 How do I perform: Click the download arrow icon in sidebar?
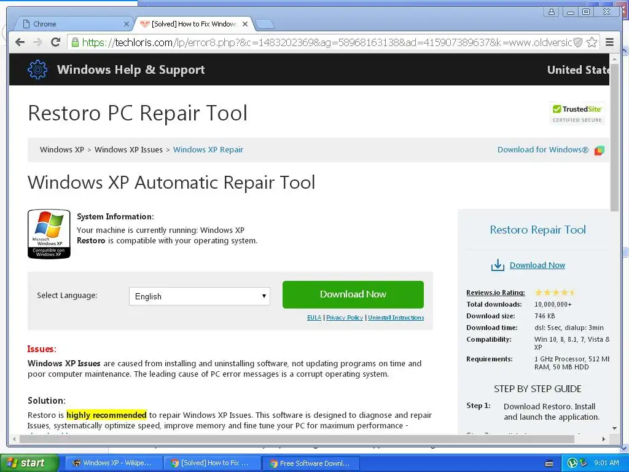(498, 265)
